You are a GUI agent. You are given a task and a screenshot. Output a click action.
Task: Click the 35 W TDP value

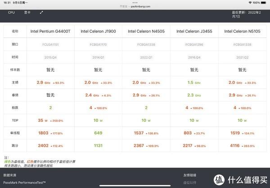[x=43, y=120]
